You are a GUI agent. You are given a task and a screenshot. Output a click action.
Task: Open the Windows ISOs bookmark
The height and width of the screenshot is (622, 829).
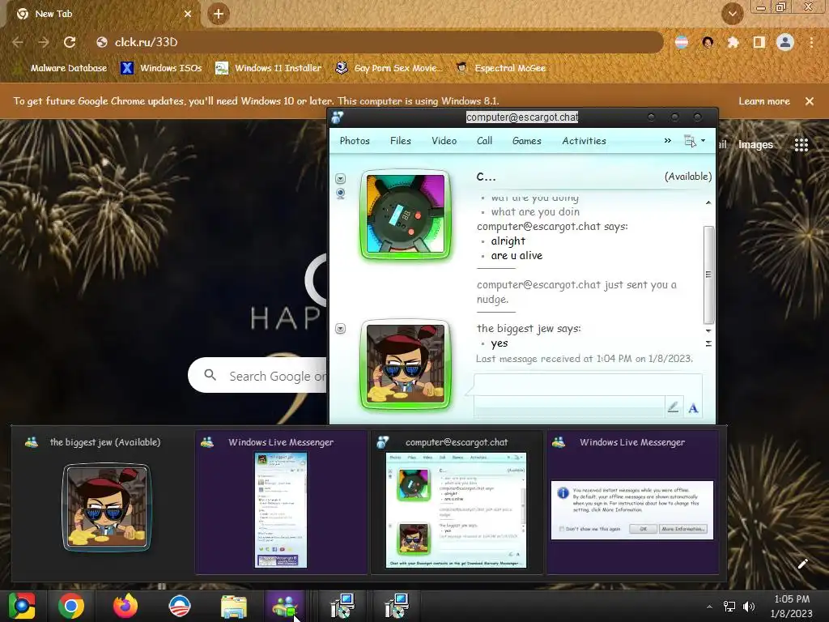(x=161, y=68)
